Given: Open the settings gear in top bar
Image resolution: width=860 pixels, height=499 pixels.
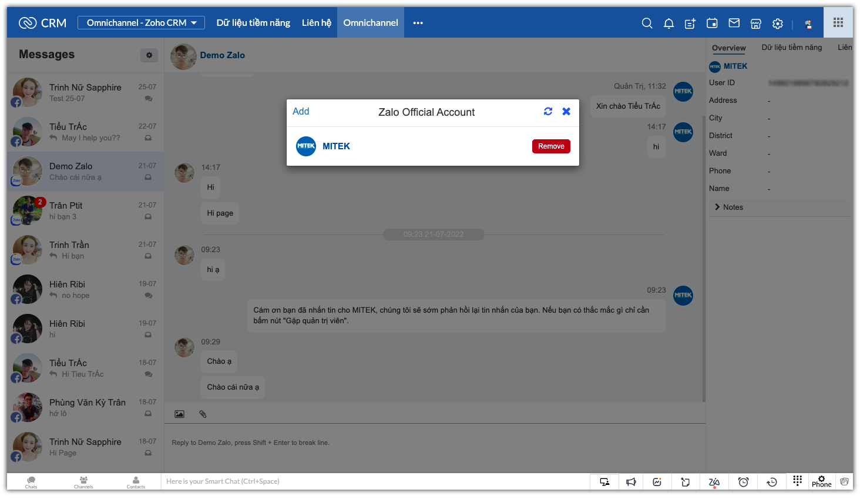Looking at the screenshot, I should (778, 24).
